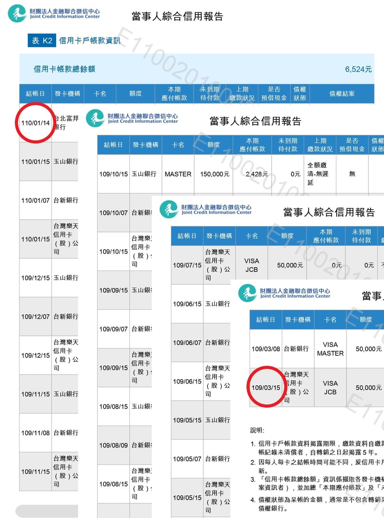Click the gray horizontal scrollbar at the bottom
384x518 pixels.
pos(46,511)
